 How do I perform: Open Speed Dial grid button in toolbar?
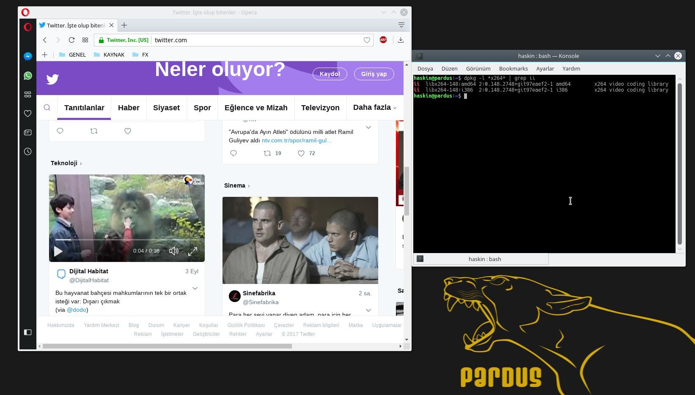click(x=85, y=40)
